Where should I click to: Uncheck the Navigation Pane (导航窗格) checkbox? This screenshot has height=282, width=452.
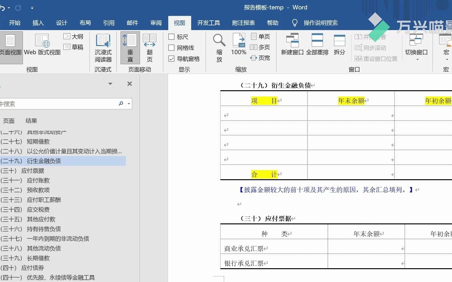pyautogui.click(x=171, y=59)
